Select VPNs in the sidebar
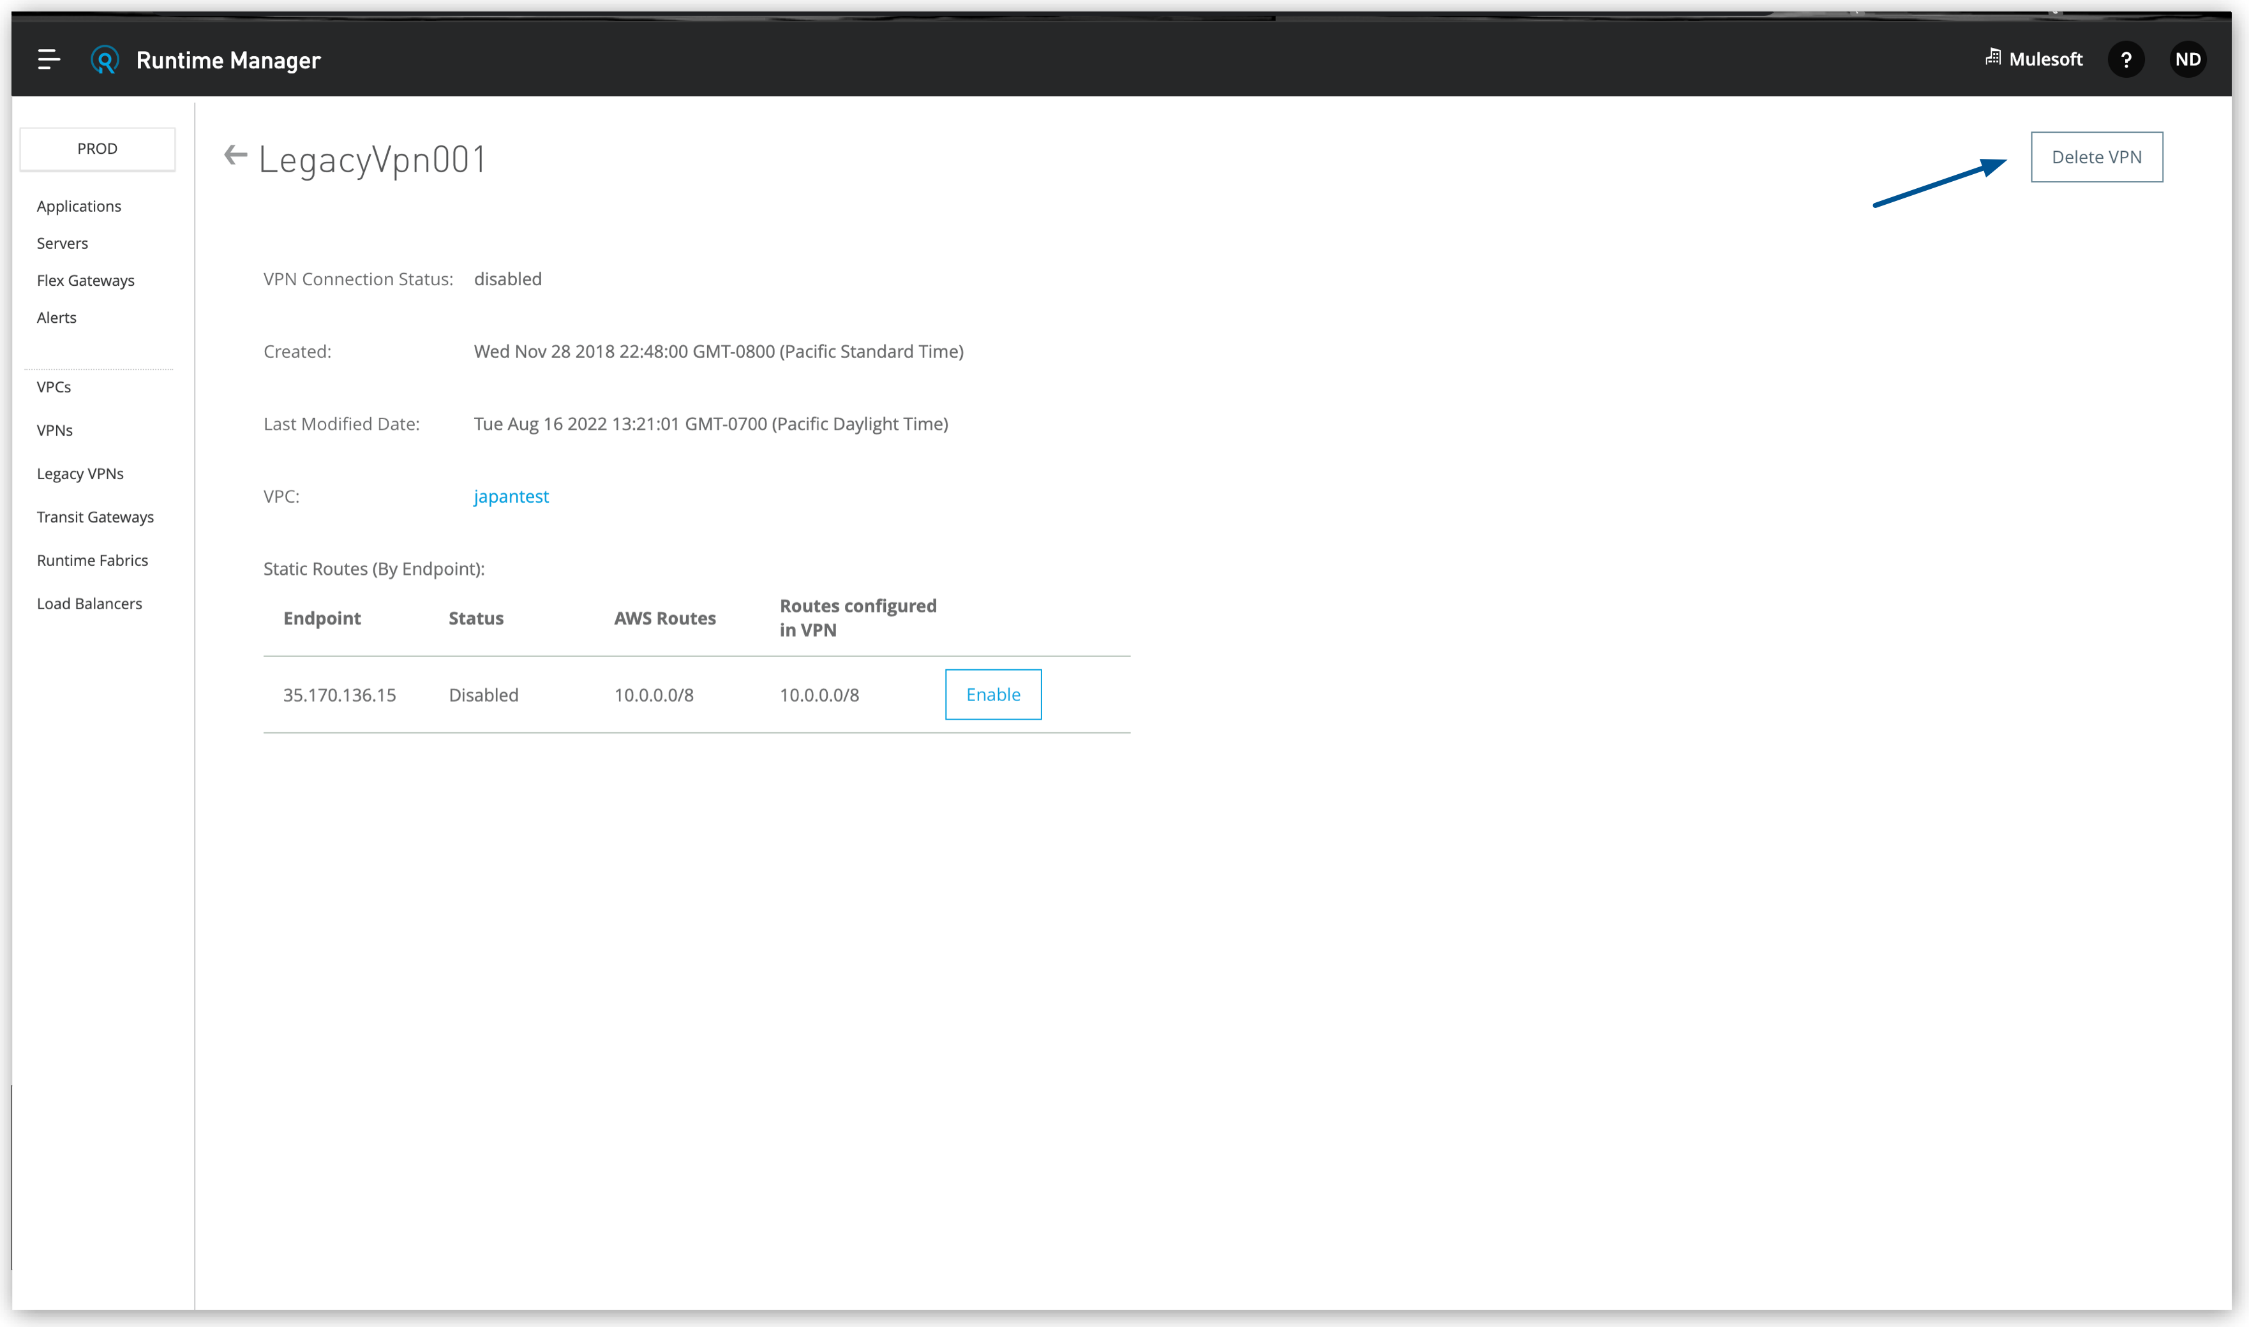 [54, 430]
